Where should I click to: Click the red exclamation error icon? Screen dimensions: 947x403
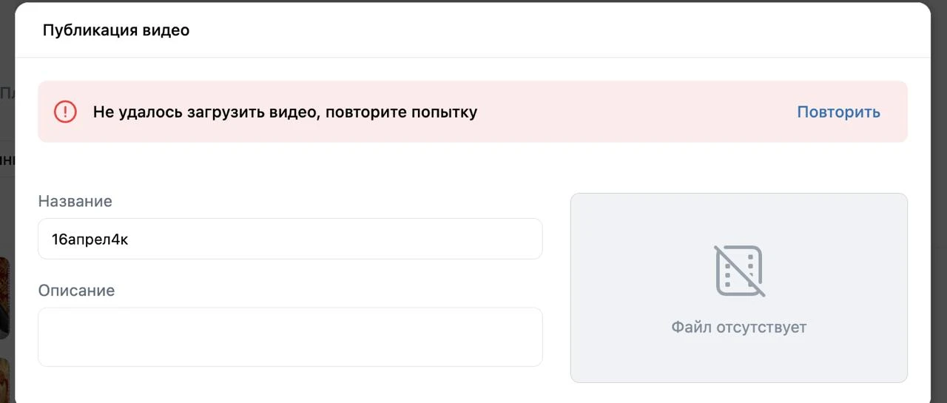pos(65,112)
